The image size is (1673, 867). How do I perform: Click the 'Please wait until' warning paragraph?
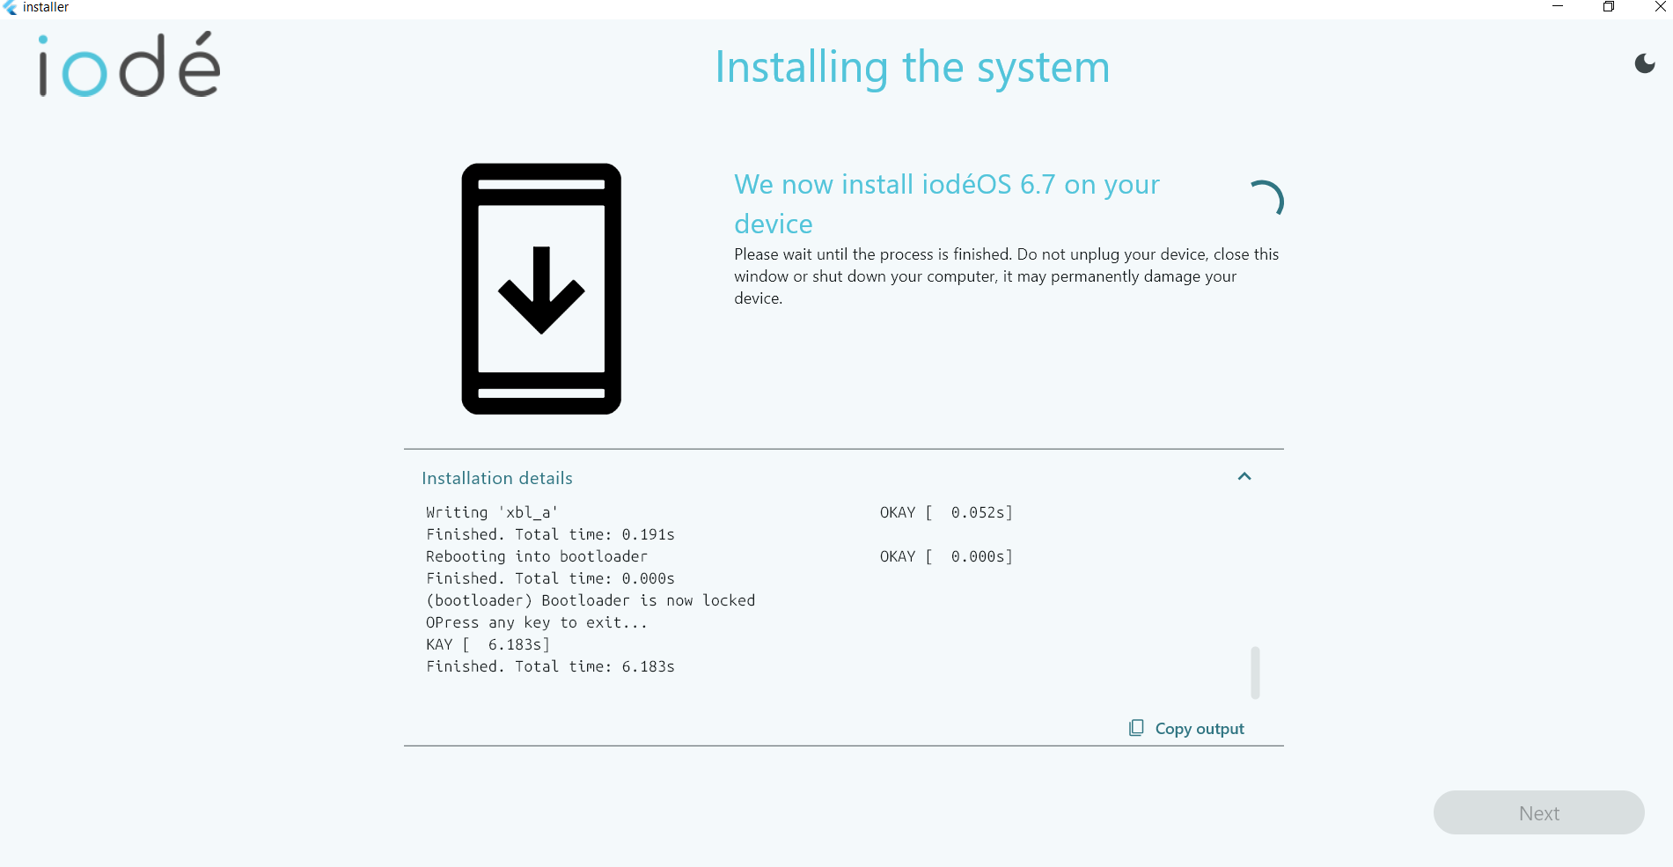[x=1006, y=276]
